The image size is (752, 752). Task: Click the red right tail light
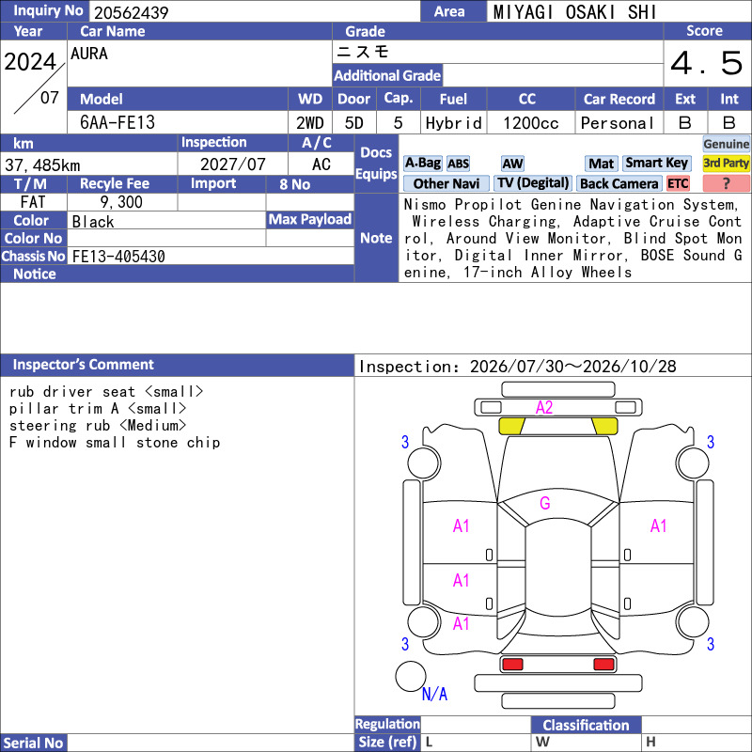click(603, 665)
